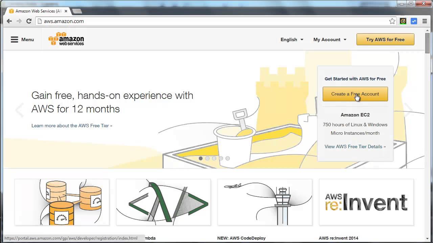Click the Amazon EC2 heading text
The height and width of the screenshot is (243, 433).
pos(355,115)
